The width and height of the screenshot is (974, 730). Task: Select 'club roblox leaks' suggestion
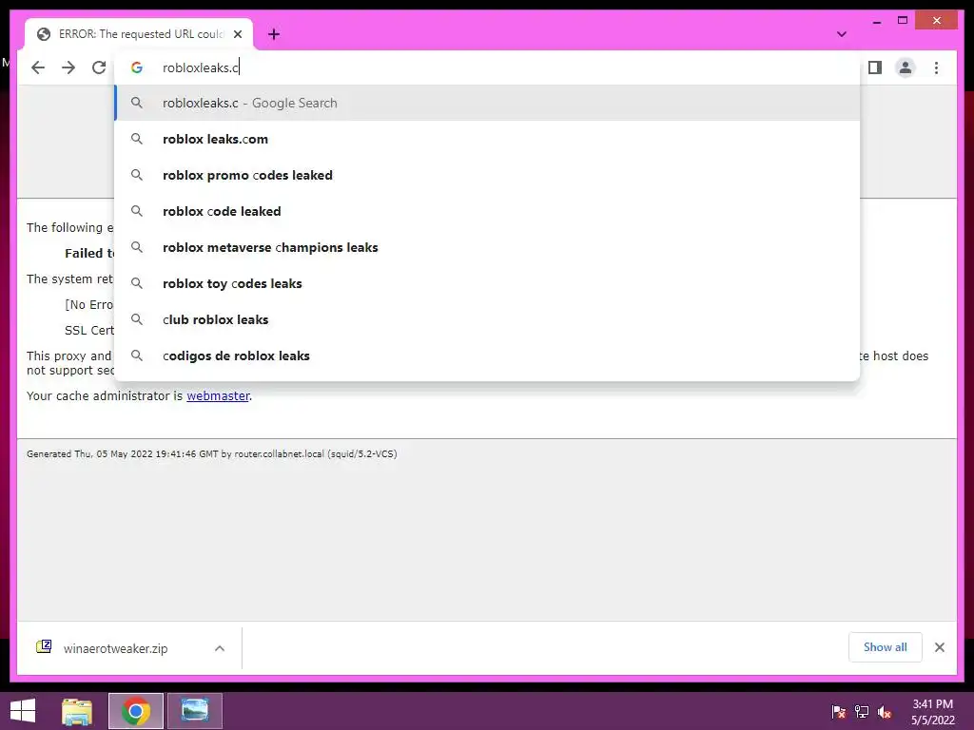(488, 319)
